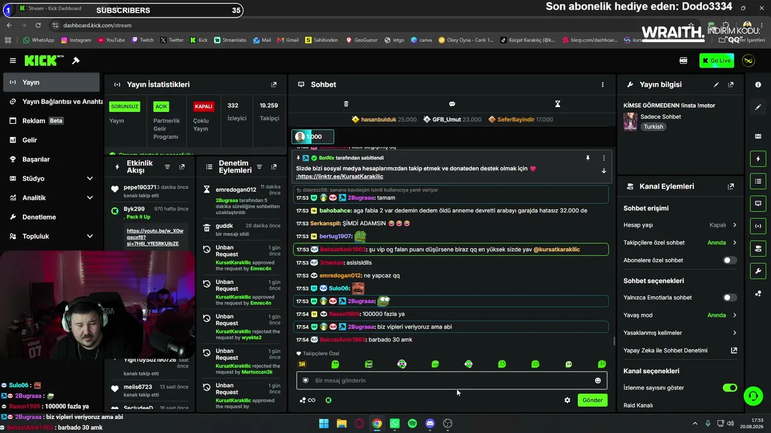Open the Kick hamburger menu
Viewport: 771px width, 433px height.
(x=13, y=60)
